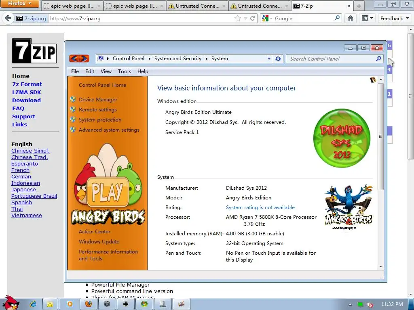414x310 pixels.
Task: Open Control Panel help icon
Action: [373, 80]
